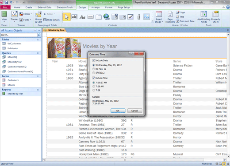This screenshot has width=230, height=166.
Task: Open the Fonts dropdown
Action: 25,20
